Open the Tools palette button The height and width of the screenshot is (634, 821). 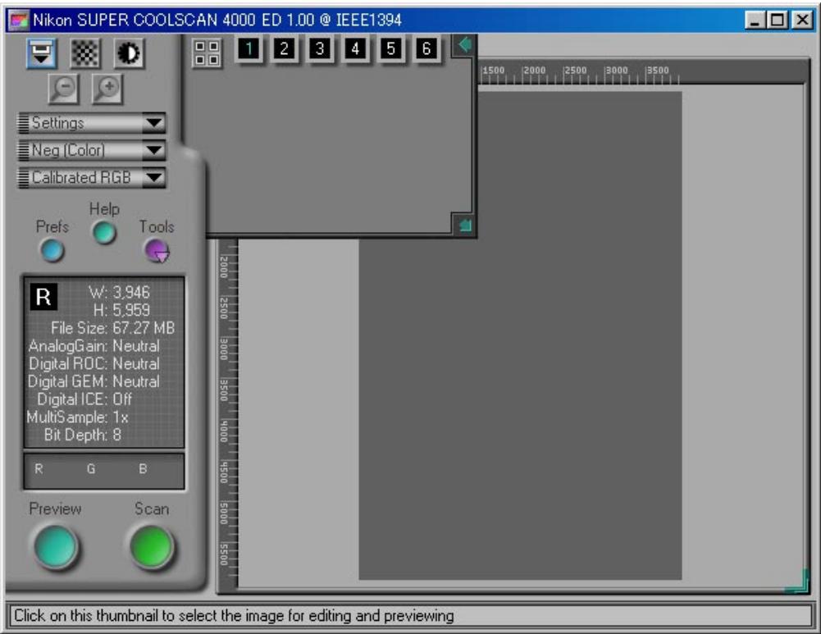[157, 251]
